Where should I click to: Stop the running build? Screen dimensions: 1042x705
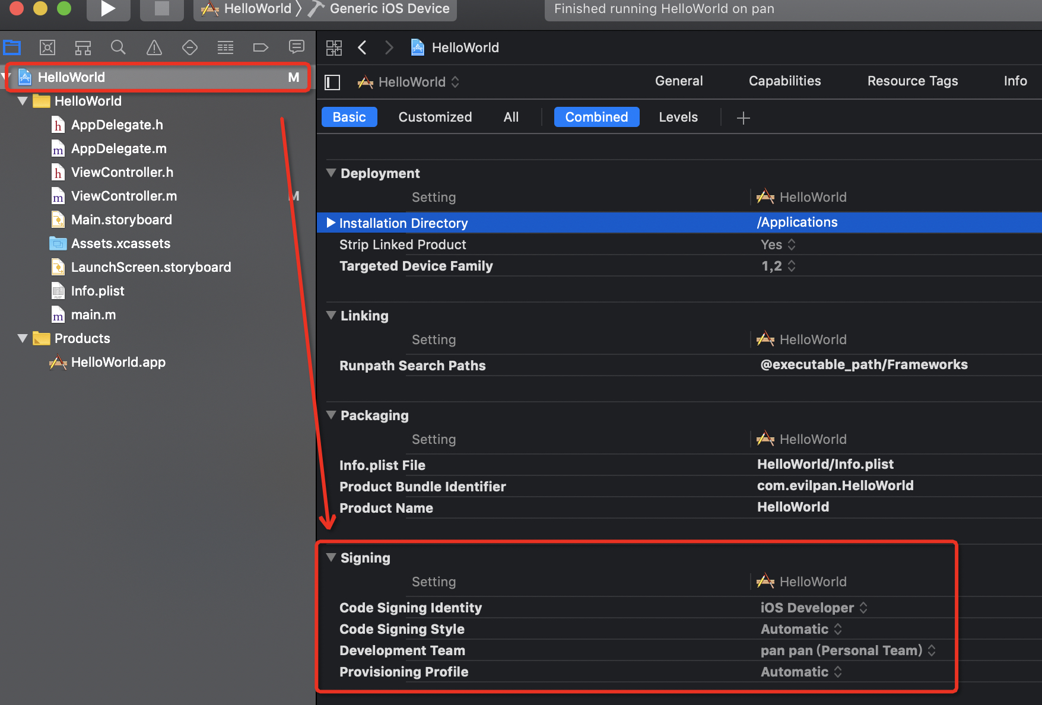point(161,9)
